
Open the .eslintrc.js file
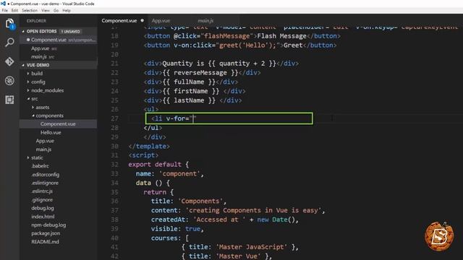(x=42, y=191)
